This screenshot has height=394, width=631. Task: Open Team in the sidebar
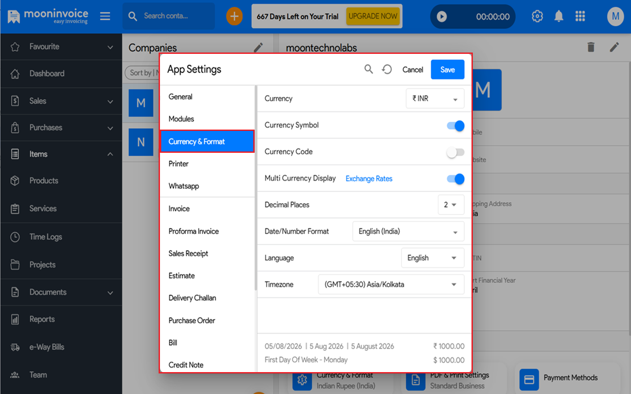click(61, 375)
